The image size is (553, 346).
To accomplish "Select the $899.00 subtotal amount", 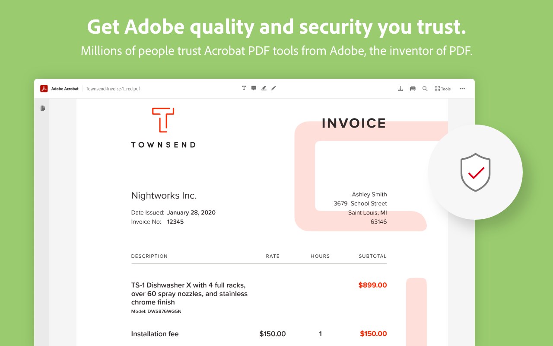I will coord(372,285).
